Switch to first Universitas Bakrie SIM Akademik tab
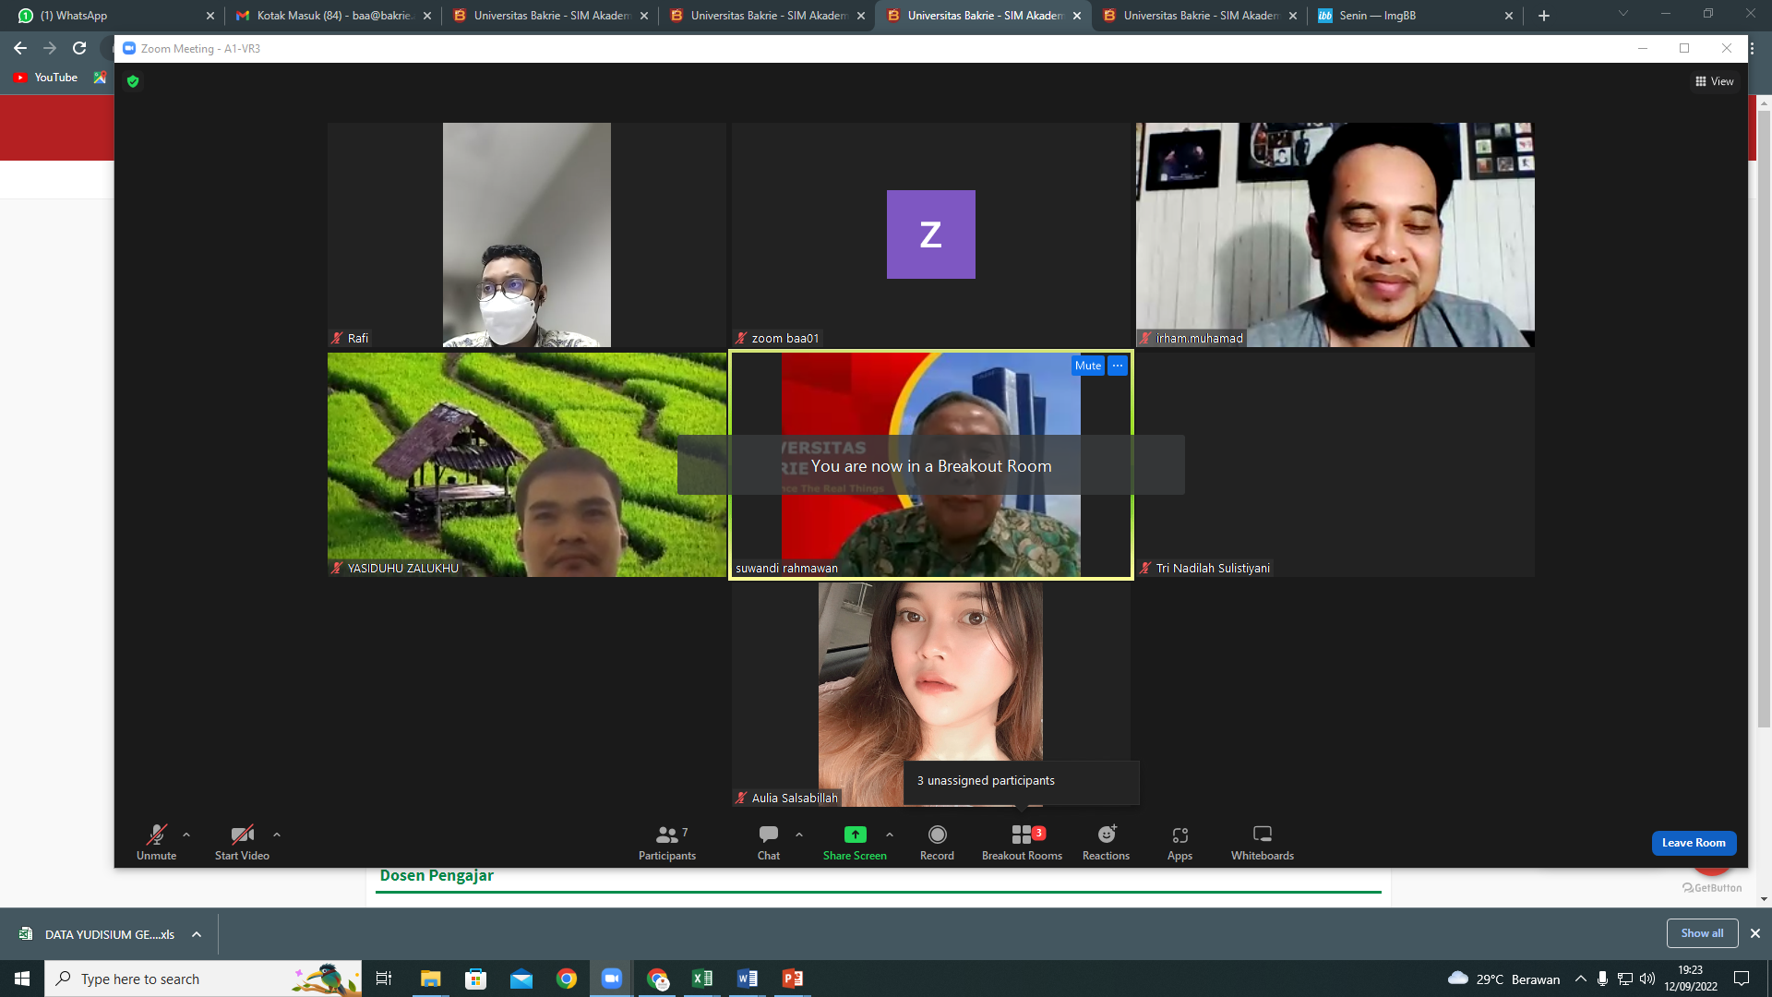Image resolution: width=1772 pixels, height=997 pixels. pos(551,16)
